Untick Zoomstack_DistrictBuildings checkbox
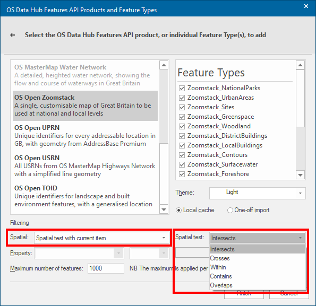The image size is (316, 306). tap(182, 136)
